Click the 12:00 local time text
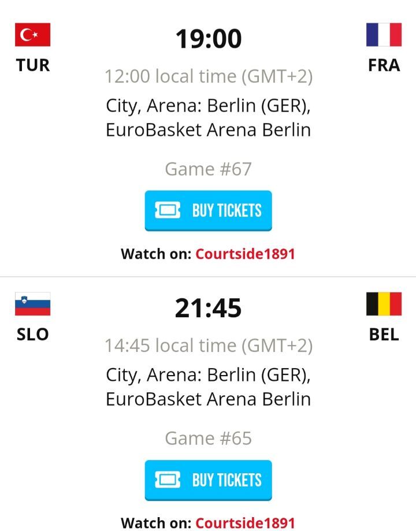Image resolution: width=416 pixels, height=531 pixels. click(x=208, y=76)
